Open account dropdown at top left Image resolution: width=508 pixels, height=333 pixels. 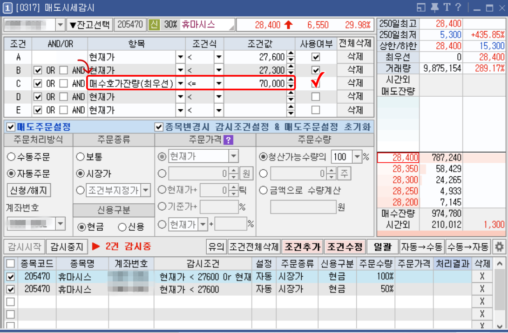[60, 25]
